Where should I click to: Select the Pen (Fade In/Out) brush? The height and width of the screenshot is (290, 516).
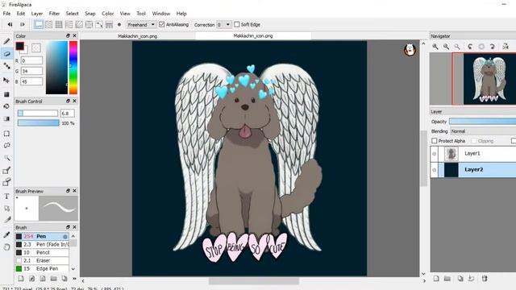pos(42,245)
